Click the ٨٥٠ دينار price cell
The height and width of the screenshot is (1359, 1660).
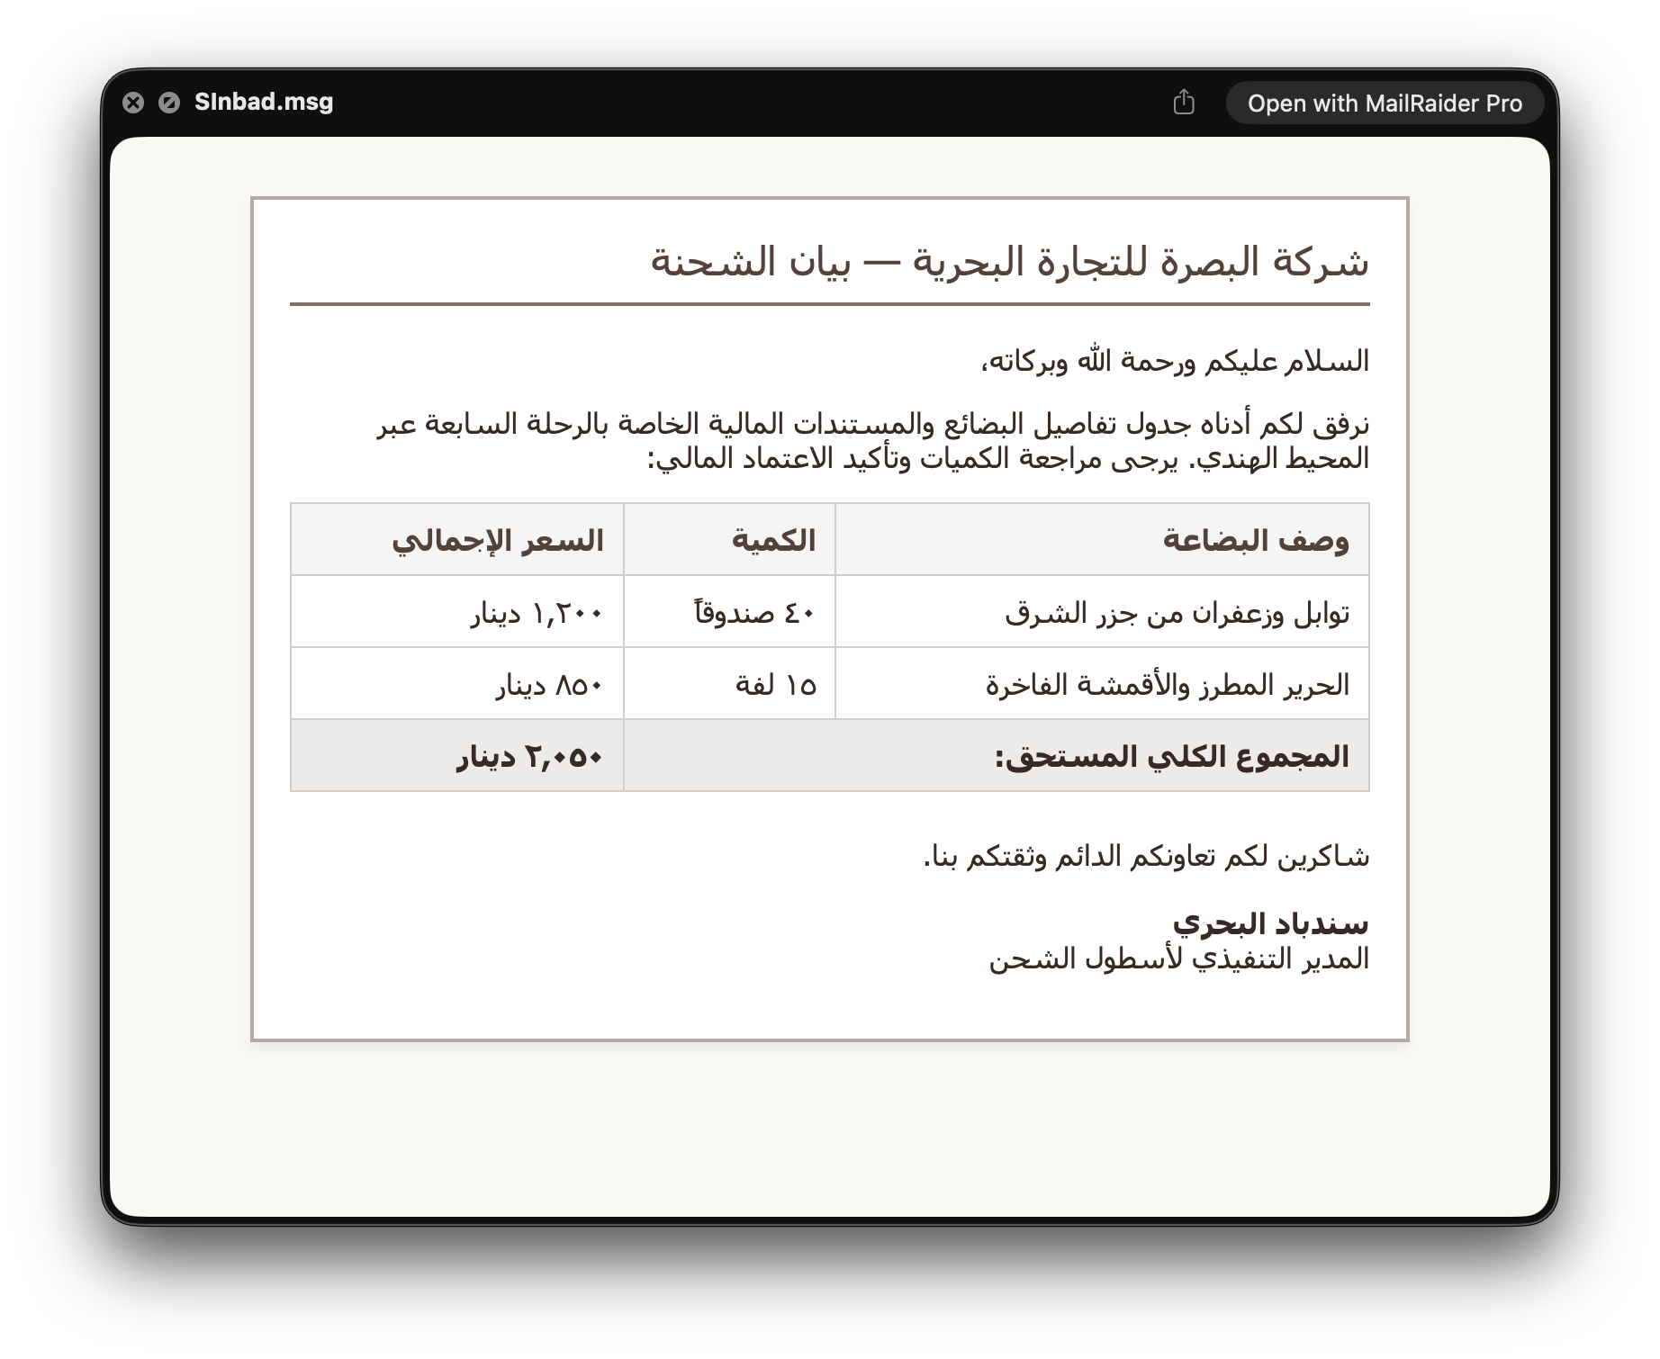click(x=549, y=685)
